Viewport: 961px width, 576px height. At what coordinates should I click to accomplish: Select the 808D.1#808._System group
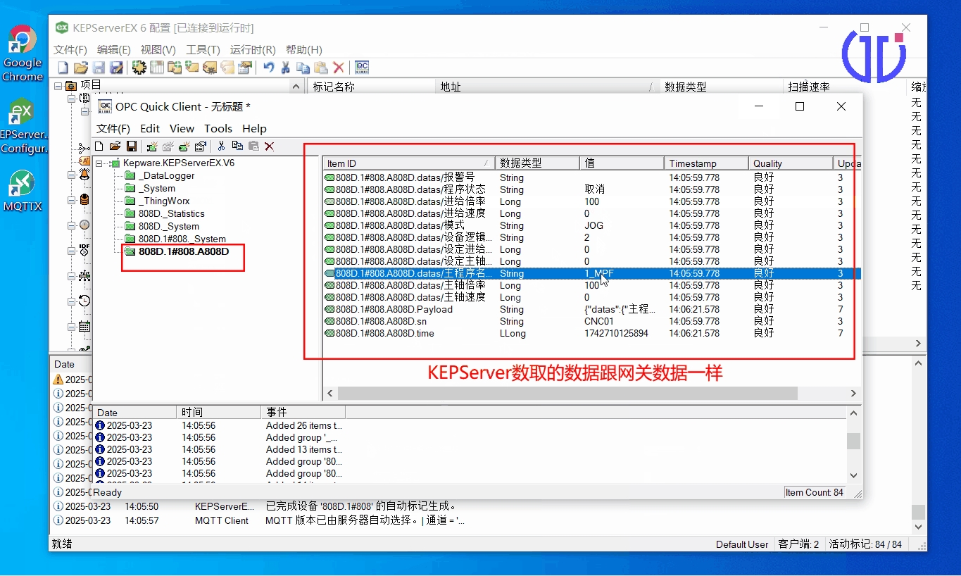click(175, 239)
